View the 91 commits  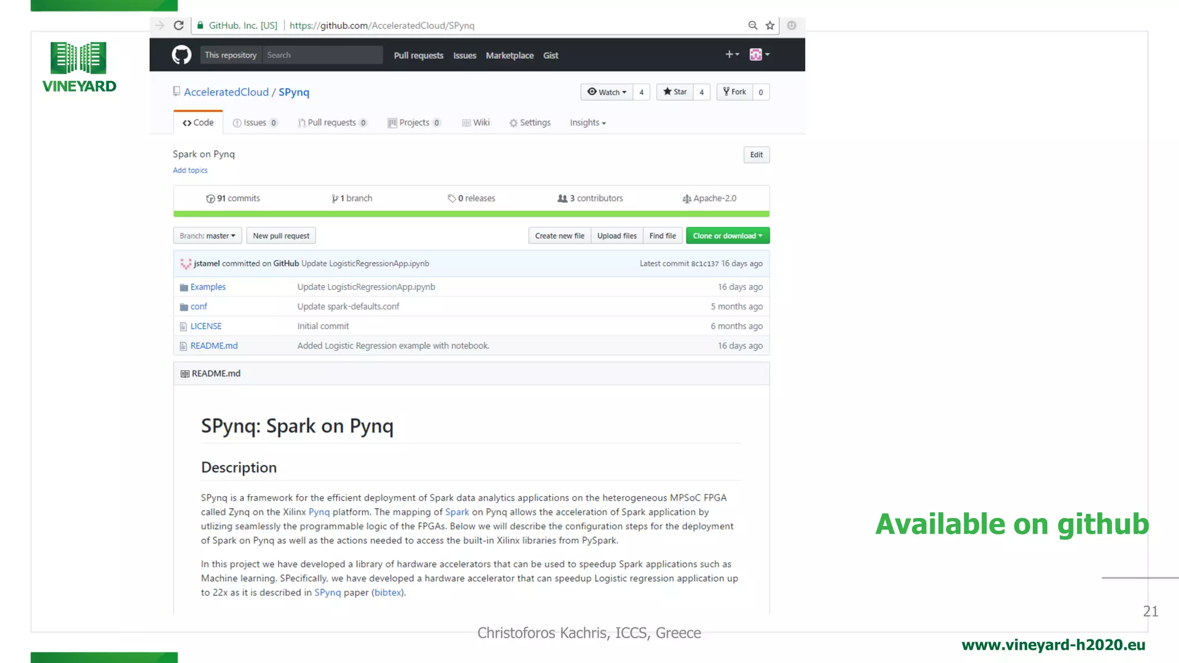[233, 199]
